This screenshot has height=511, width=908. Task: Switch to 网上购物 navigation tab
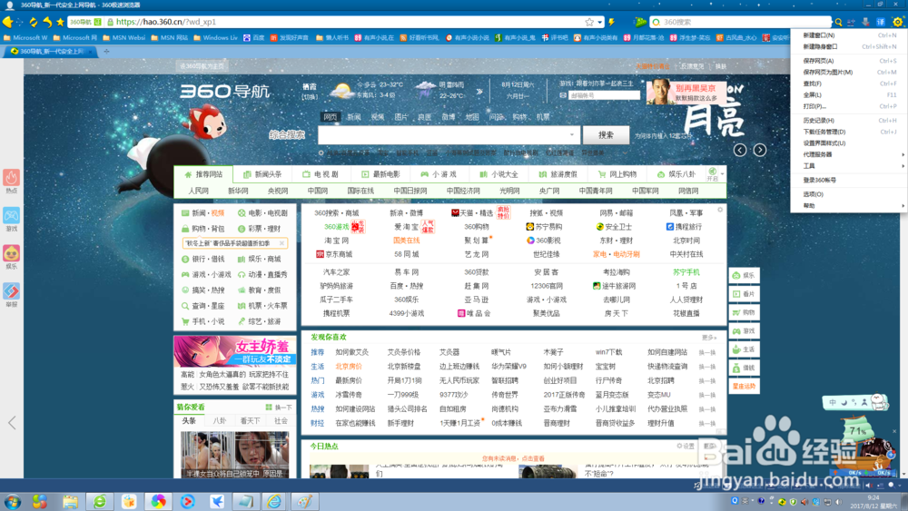(617, 174)
